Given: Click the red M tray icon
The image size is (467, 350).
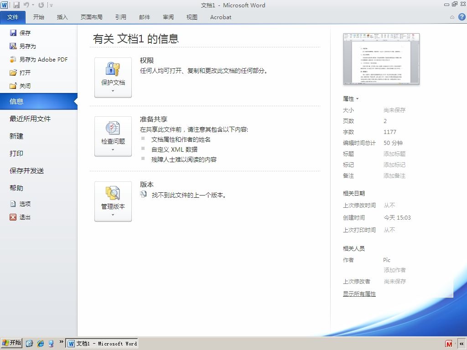Looking at the screenshot, I should click(449, 344).
